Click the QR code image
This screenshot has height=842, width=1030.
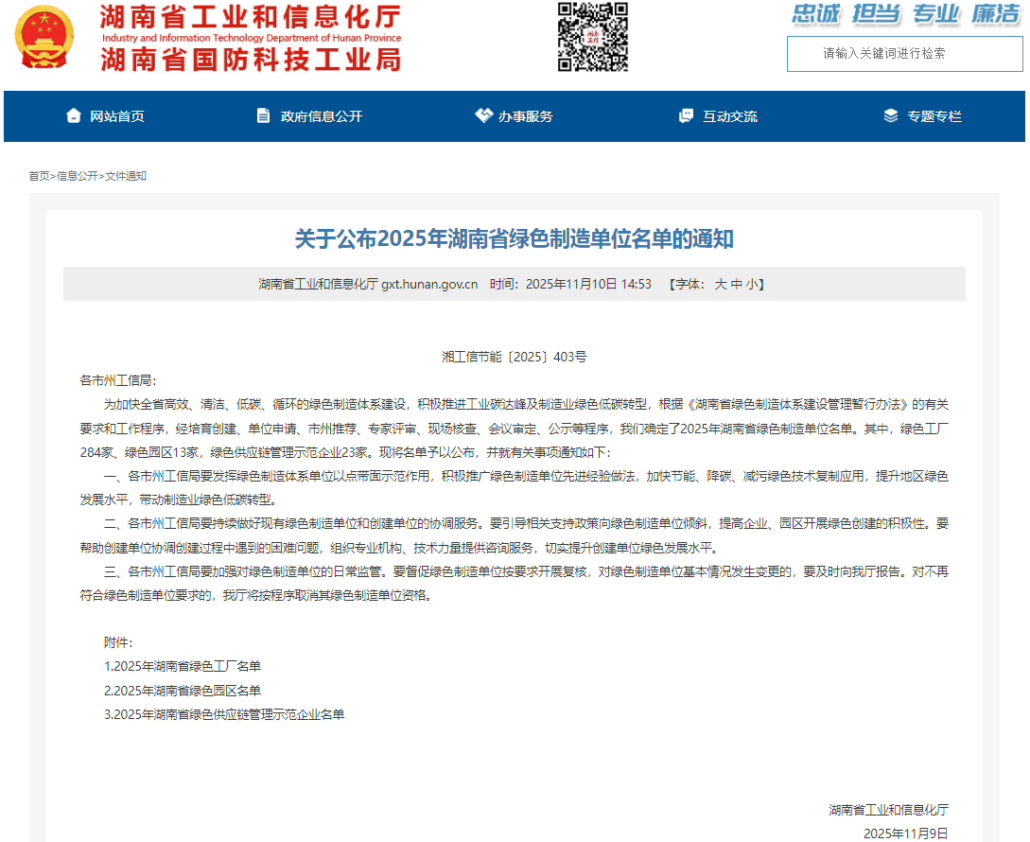coord(592,37)
